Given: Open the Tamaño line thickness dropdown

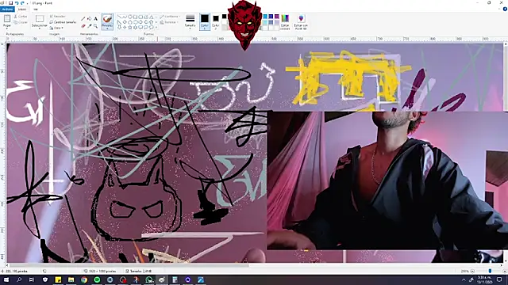Looking at the screenshot, I should (190, 21).
